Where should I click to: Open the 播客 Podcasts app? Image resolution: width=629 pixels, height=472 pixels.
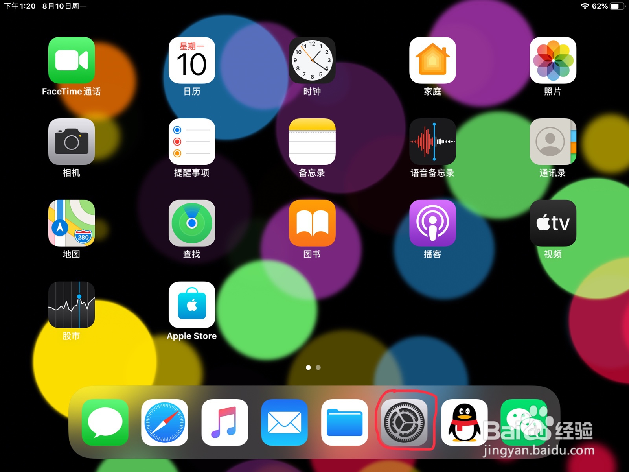click(432, 223)
